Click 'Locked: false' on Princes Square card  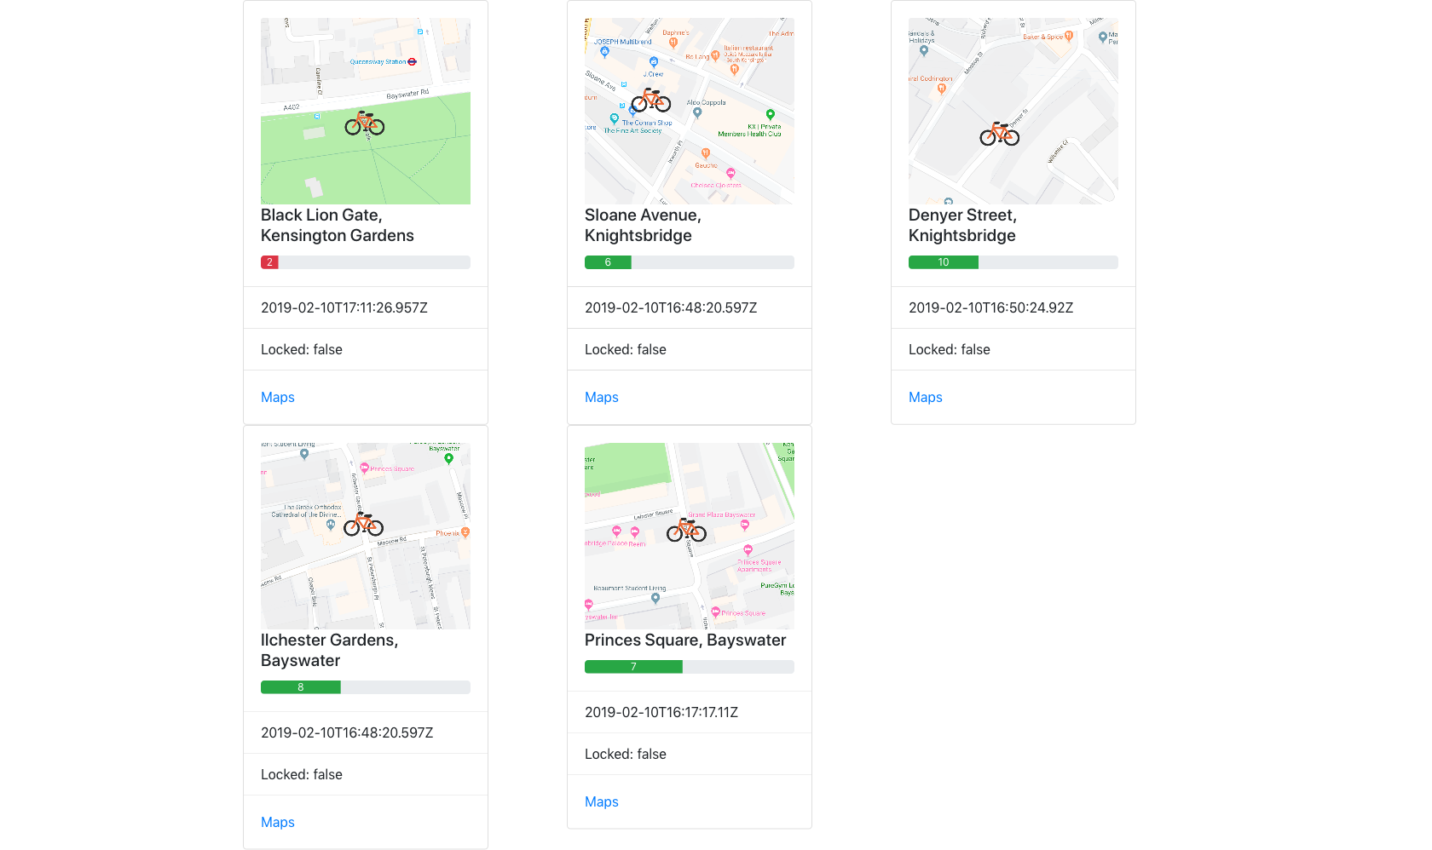pyautogui.click(x=626, y=754)
